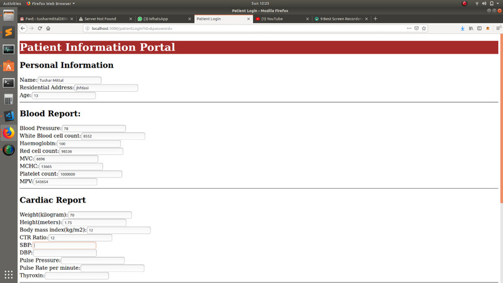Click the red recording indicator in top bar
This screenshot has height=283, width=503.
pos(464,4)
